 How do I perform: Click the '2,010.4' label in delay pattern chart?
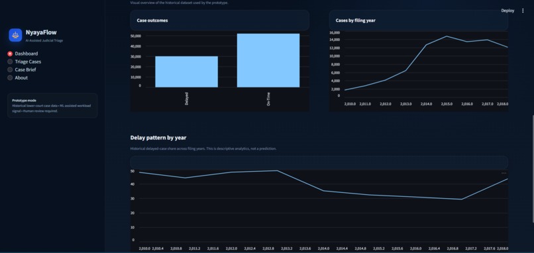(158, 248)
